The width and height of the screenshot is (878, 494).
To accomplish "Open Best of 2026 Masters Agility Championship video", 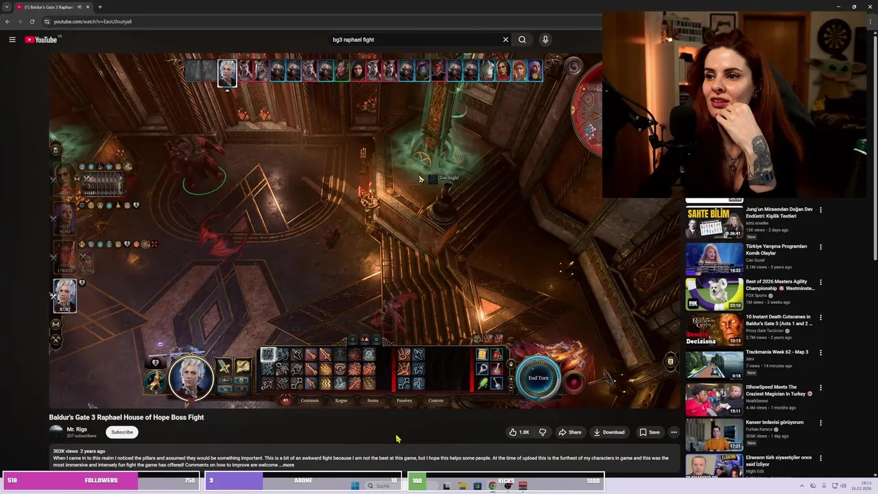I will (x=780, y=285).
